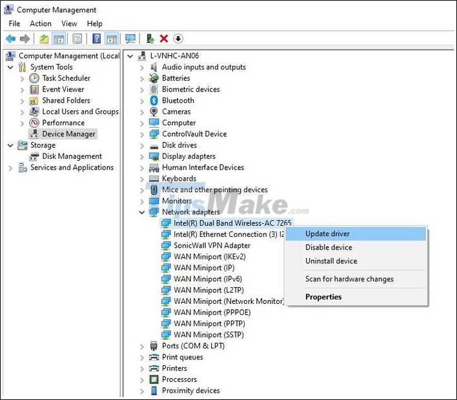The image size is (457, 400).
Task: Click the Disk Management drive icon
Action: coord(34,156)
